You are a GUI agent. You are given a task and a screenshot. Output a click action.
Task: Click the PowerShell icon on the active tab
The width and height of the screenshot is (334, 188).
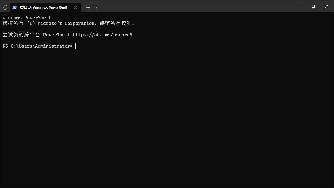point(14,7)
